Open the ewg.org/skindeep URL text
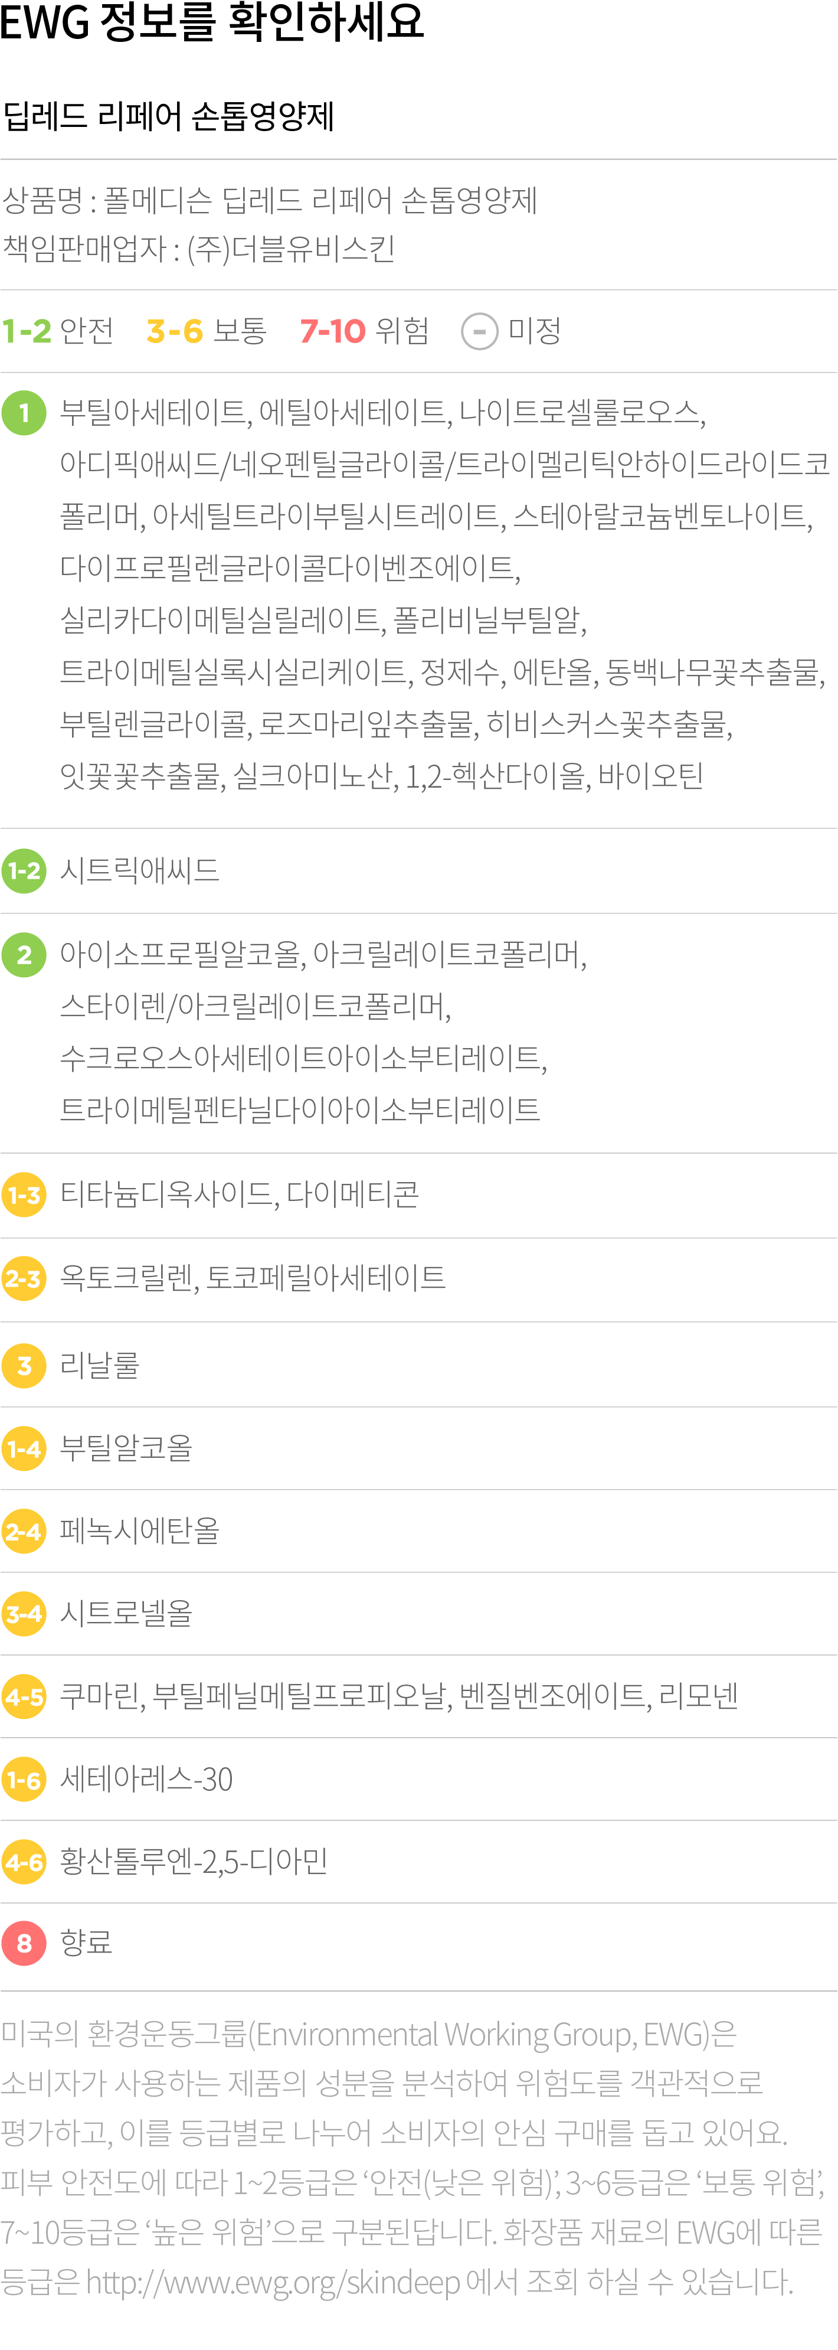This screenshot has height=2350, width=838. tap(273, 2283)
